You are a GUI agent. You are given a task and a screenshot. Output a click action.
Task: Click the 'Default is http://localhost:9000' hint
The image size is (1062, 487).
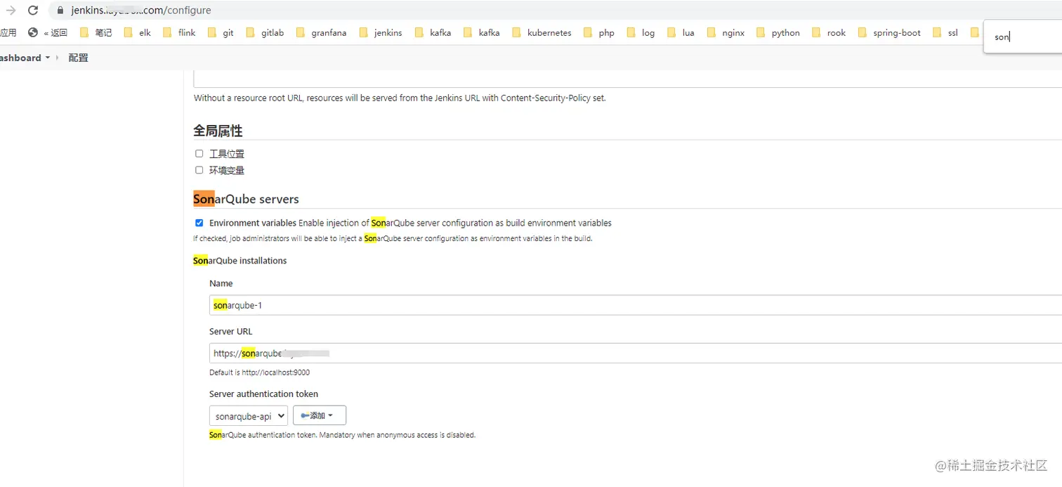pyautogui.click(x=259, y=372)
